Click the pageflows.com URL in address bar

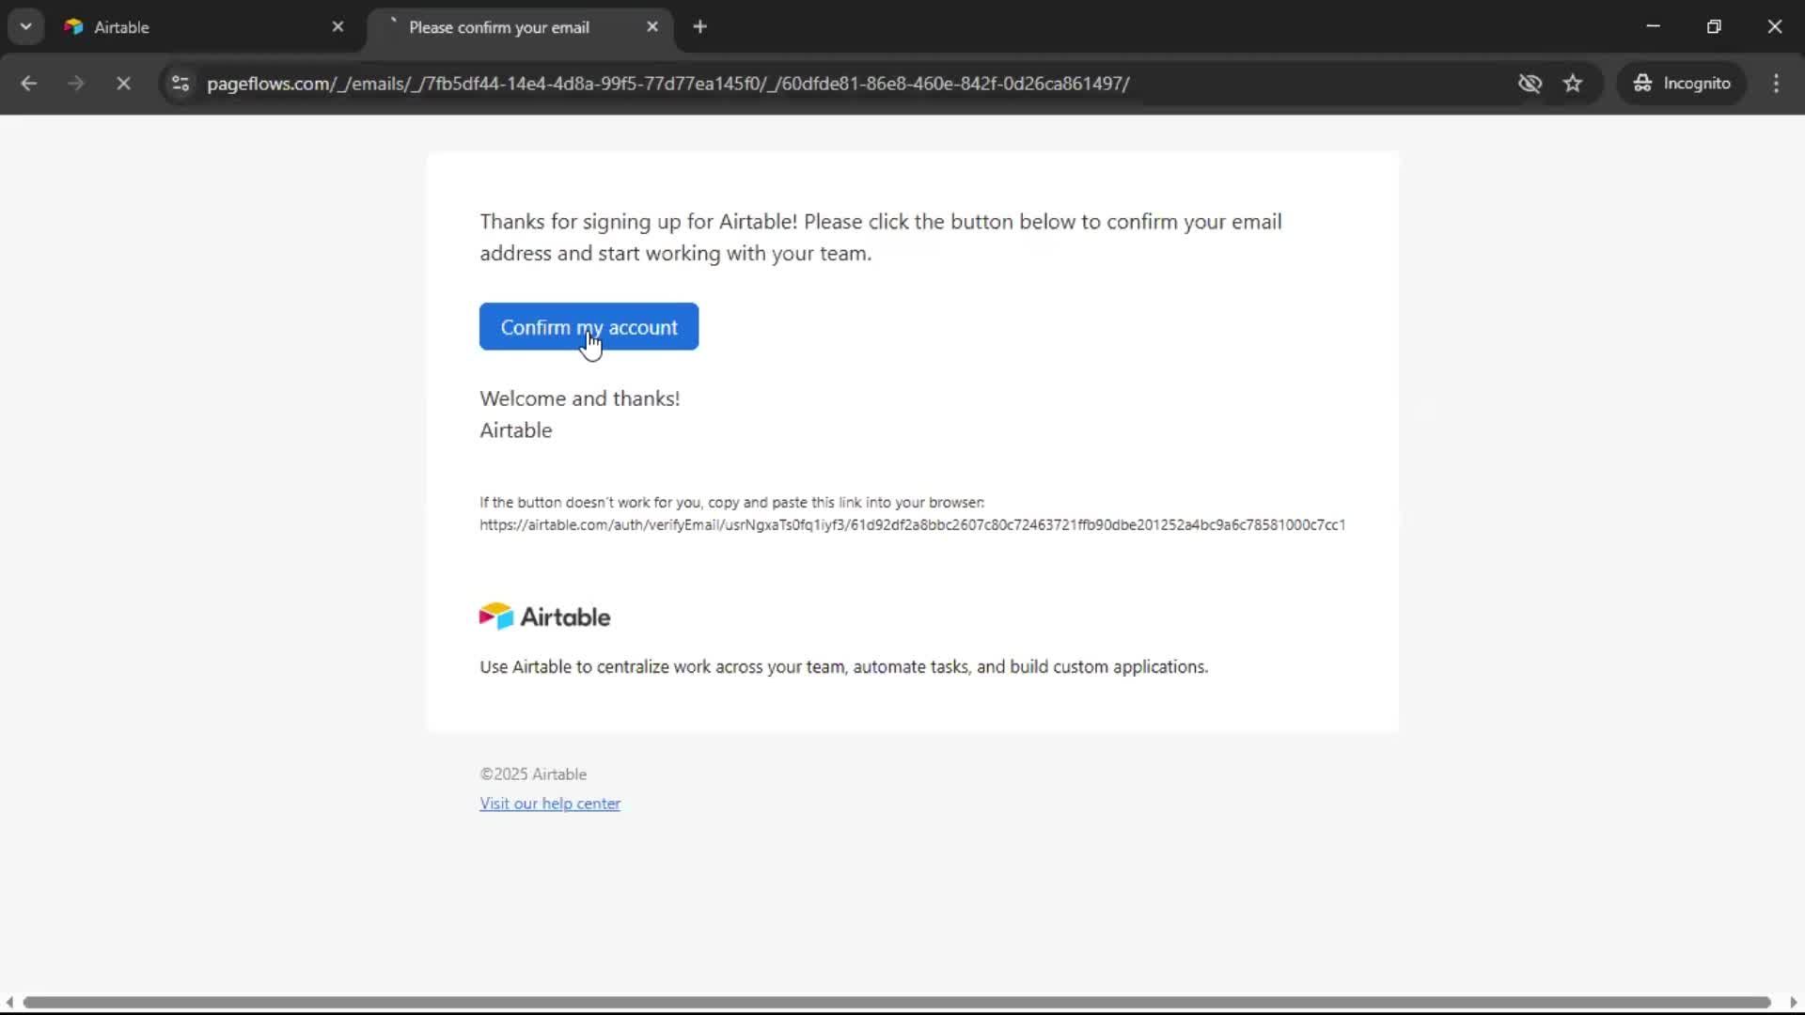pos(667,84)
